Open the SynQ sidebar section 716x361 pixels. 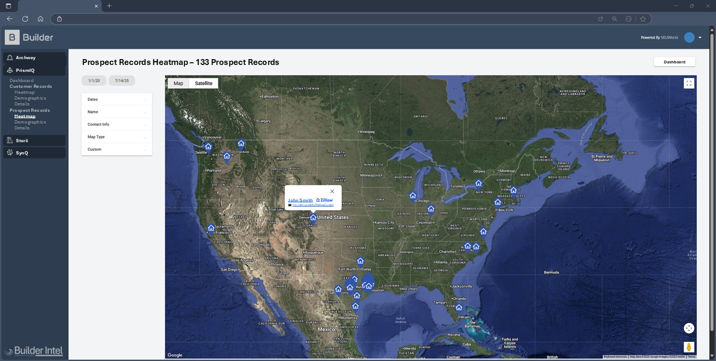pos(34,153)
